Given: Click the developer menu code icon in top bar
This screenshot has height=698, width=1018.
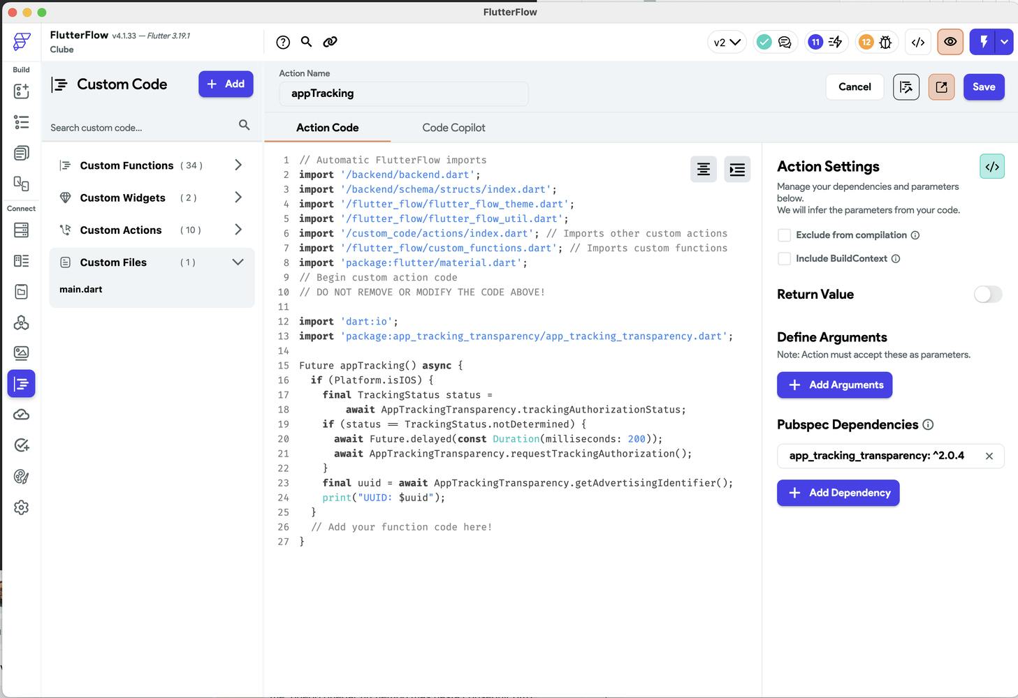Looking at the screenshot, I should [x=918, y=42].
